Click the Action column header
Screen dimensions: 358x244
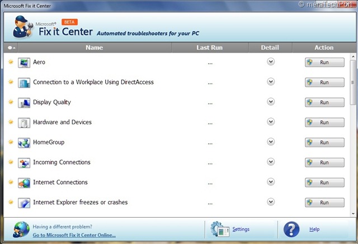pyautogui.click(x=324, y=48)
